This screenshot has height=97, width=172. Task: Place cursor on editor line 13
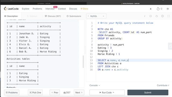134,60
